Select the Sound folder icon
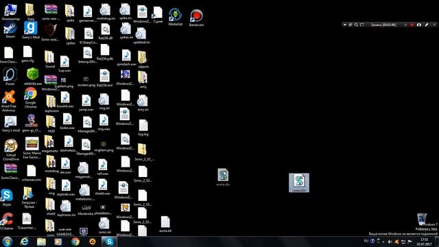 point(50,60)
